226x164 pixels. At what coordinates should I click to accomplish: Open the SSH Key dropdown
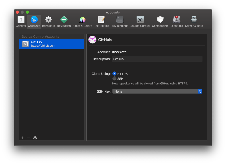157,91
